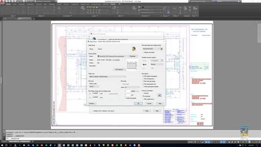The width and height of the screenshot is (261, 147).
Task: Click the page setup DWG icon
Action: click(134, 49)
